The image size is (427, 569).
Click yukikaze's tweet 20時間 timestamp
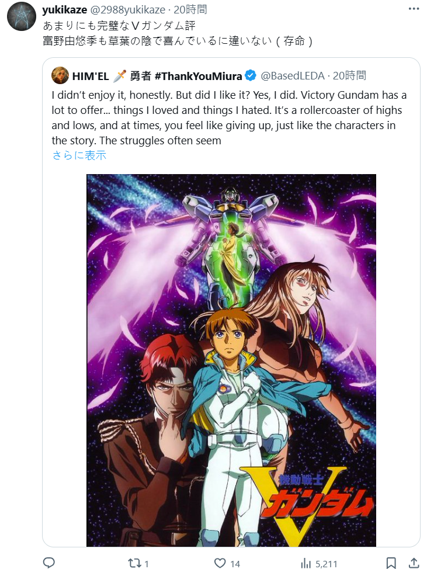[x=190, y=9]
